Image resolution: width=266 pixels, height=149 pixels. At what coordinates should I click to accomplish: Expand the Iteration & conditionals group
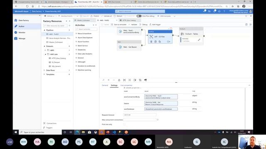coord(86,66)
